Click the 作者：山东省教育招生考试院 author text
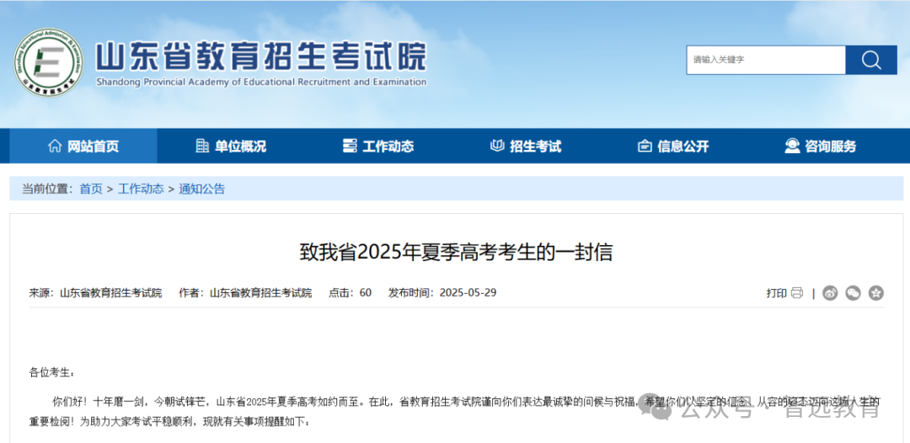The image size is (910, 443). click(245, 293)
